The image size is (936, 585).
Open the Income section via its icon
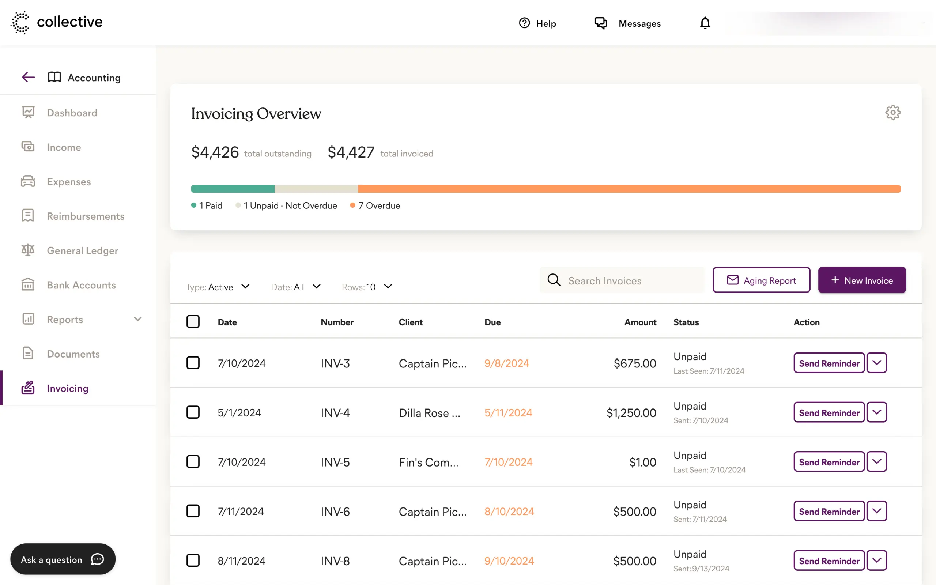(x=27, y=147)
